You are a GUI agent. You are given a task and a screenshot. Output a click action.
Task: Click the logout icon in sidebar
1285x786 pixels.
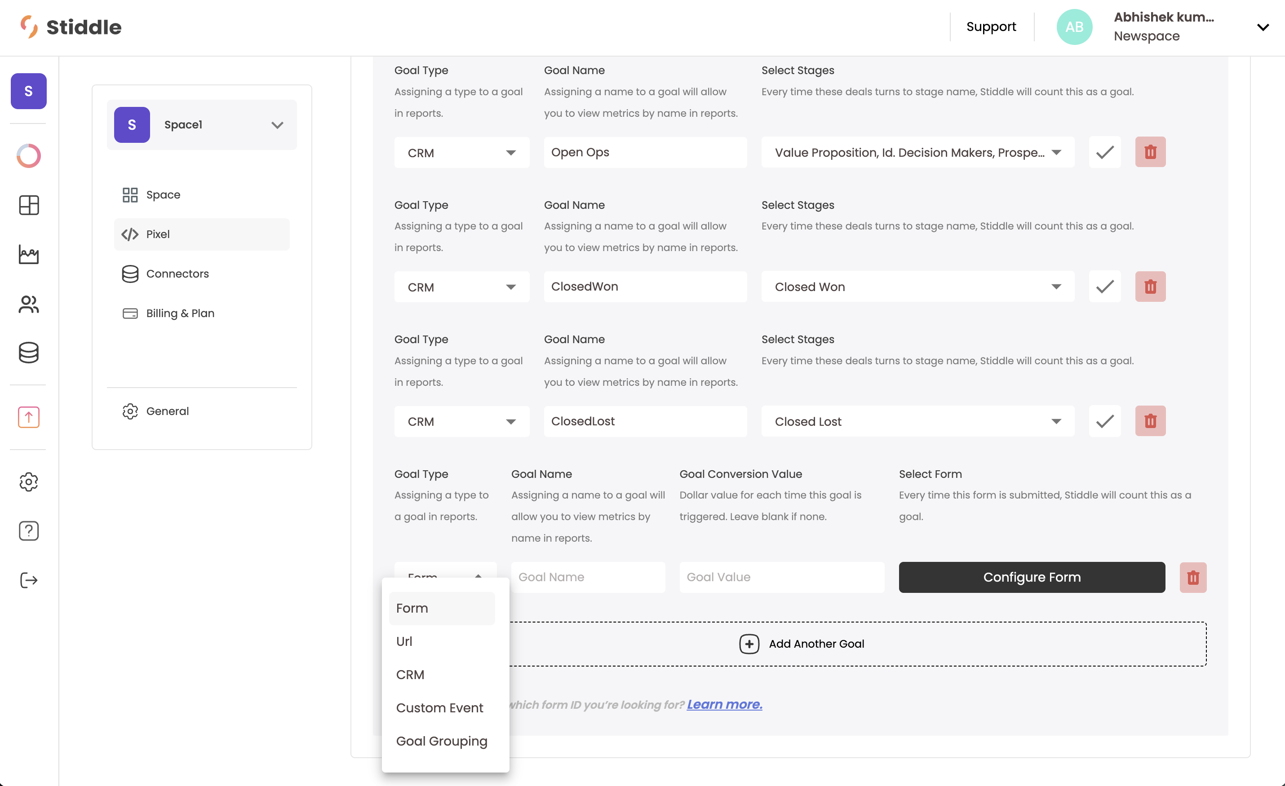29,579
